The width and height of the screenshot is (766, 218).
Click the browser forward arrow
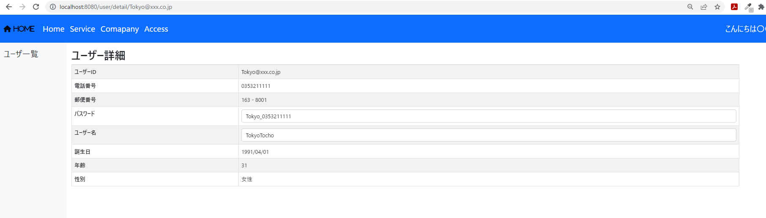pyautogui.click(x=22, y=7)
